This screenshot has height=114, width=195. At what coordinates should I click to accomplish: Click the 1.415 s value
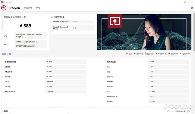click(x=152, y=82)
